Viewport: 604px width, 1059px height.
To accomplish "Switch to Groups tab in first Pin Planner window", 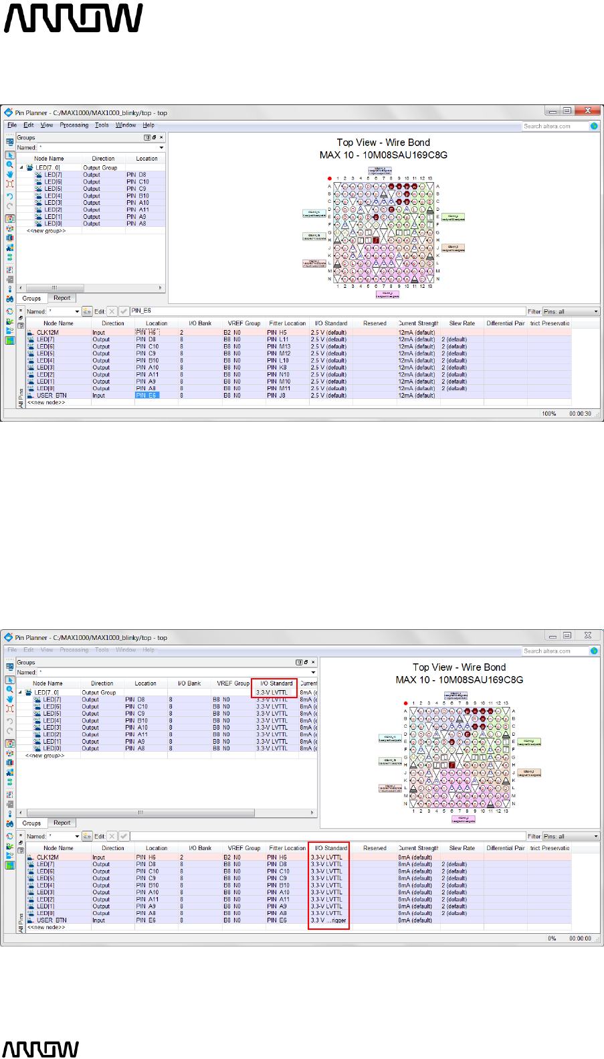I will pos(31,299).
